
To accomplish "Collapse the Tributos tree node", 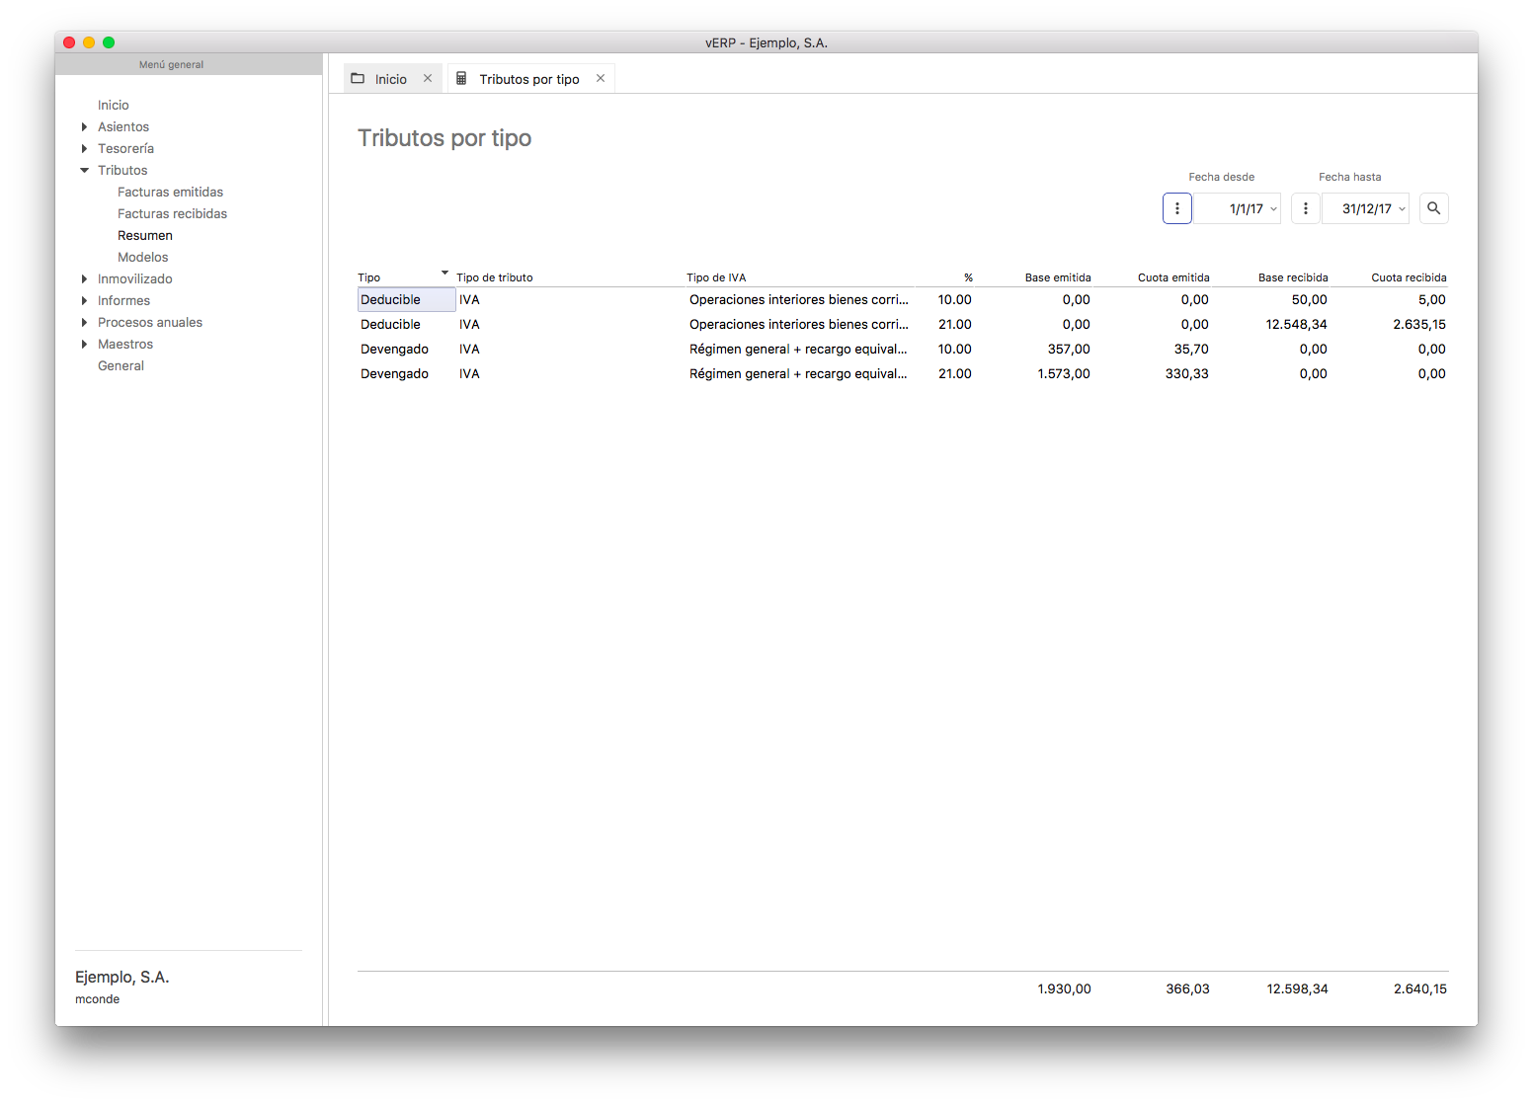I will pyautogui.click(x=84, y=171).
